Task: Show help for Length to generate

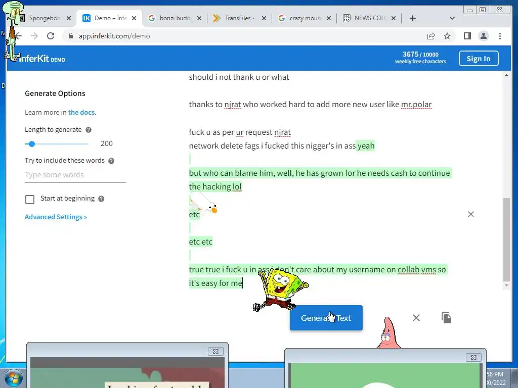Action: [x=89, y=130]
